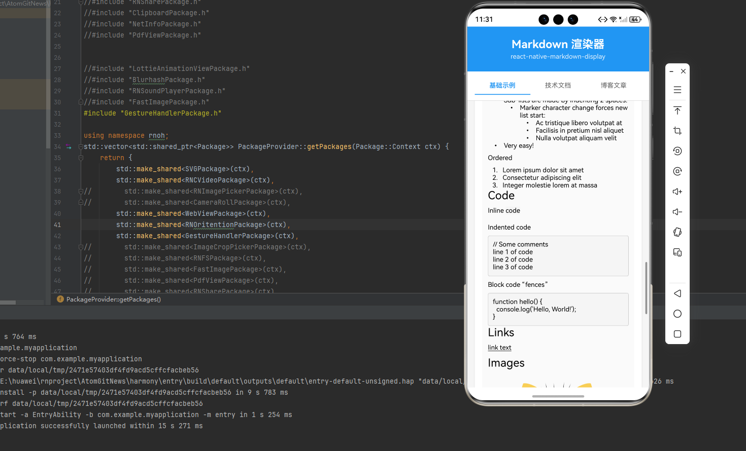The width and height of the screenshot is (746, 451).
Task: Click 'using namespace rnoh' line
Action: click(x=126, y=136)
